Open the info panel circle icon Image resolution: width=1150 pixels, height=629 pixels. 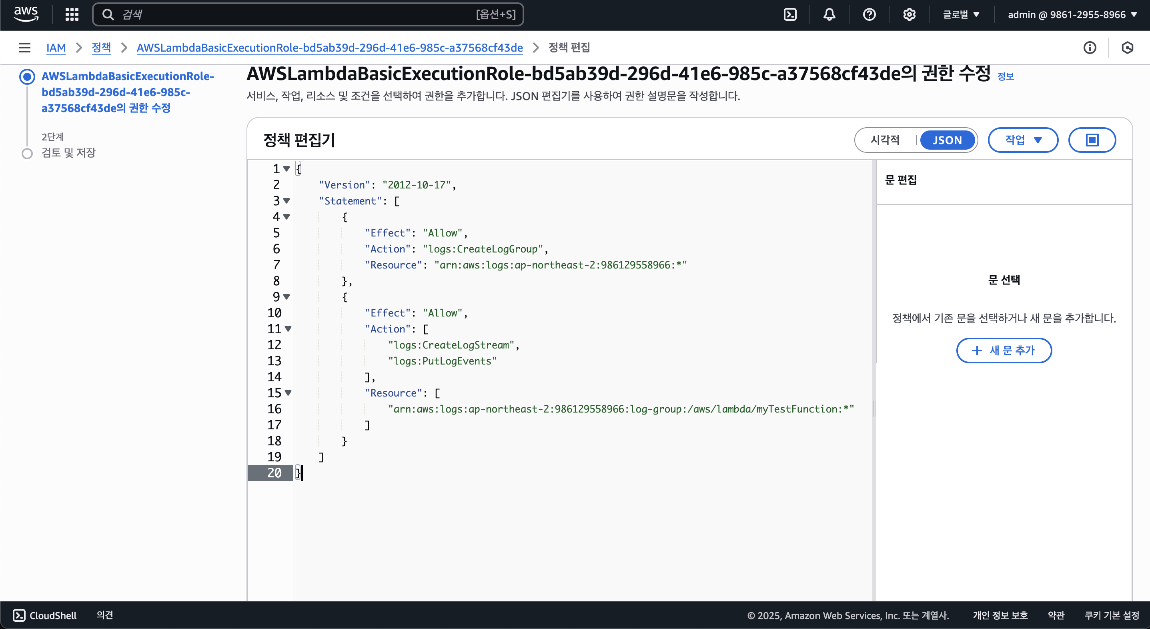click(x=1089, y=48)
